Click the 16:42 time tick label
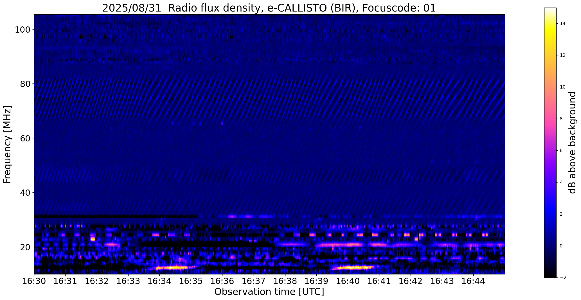 pyautogui.click(x=411, y=281)
